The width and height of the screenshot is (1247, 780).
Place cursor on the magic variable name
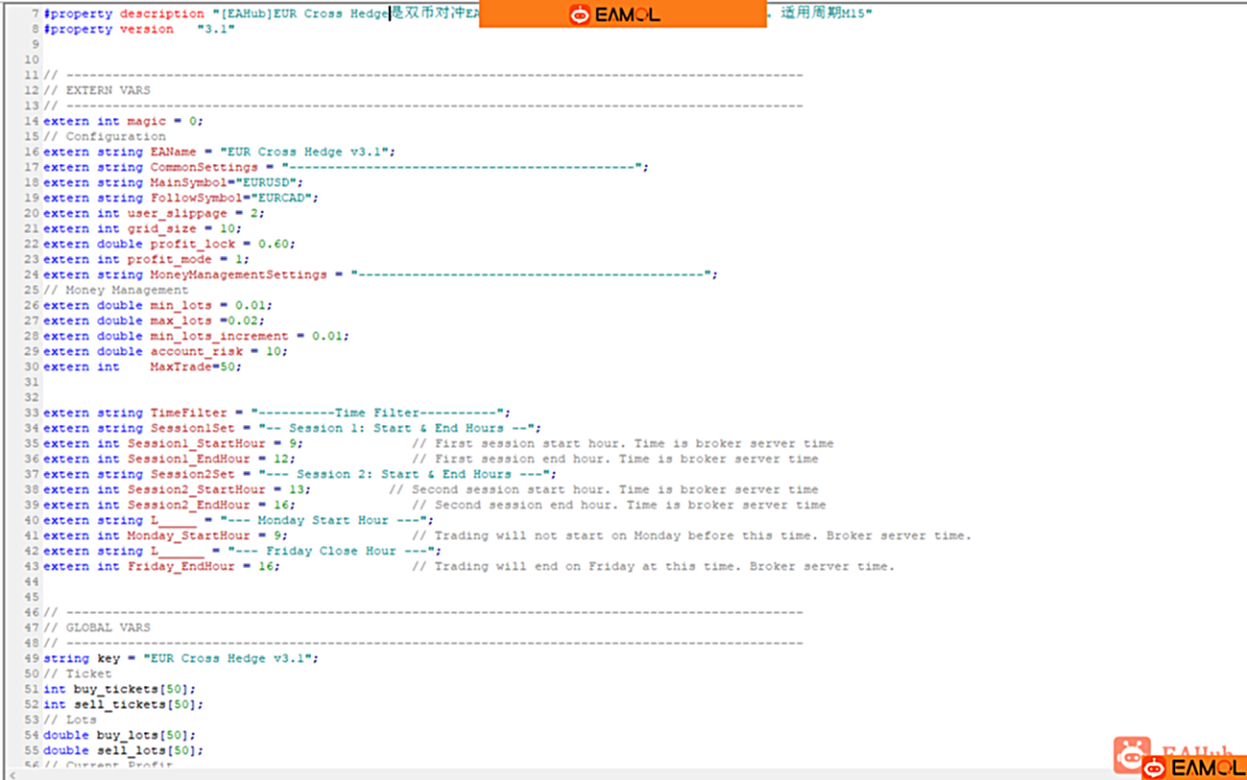click(146, 121)
